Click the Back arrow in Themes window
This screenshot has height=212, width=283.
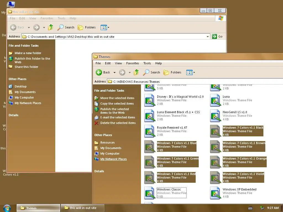click(99, 72)
